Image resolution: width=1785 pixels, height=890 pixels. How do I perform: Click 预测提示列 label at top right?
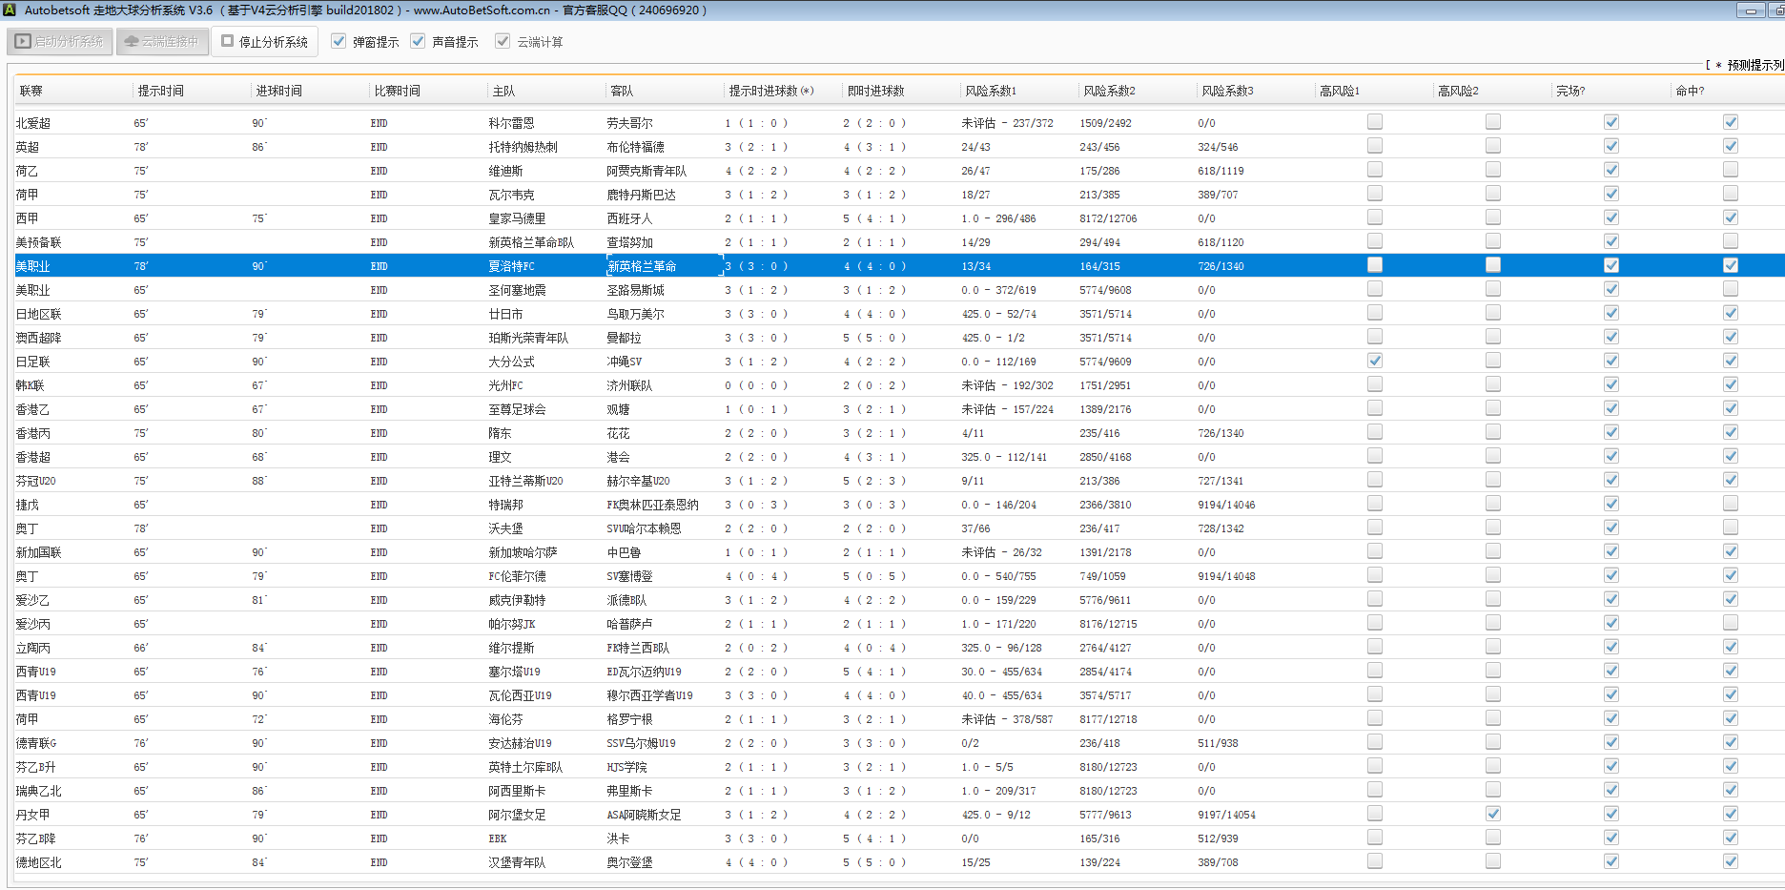[x=1753, y=65]
